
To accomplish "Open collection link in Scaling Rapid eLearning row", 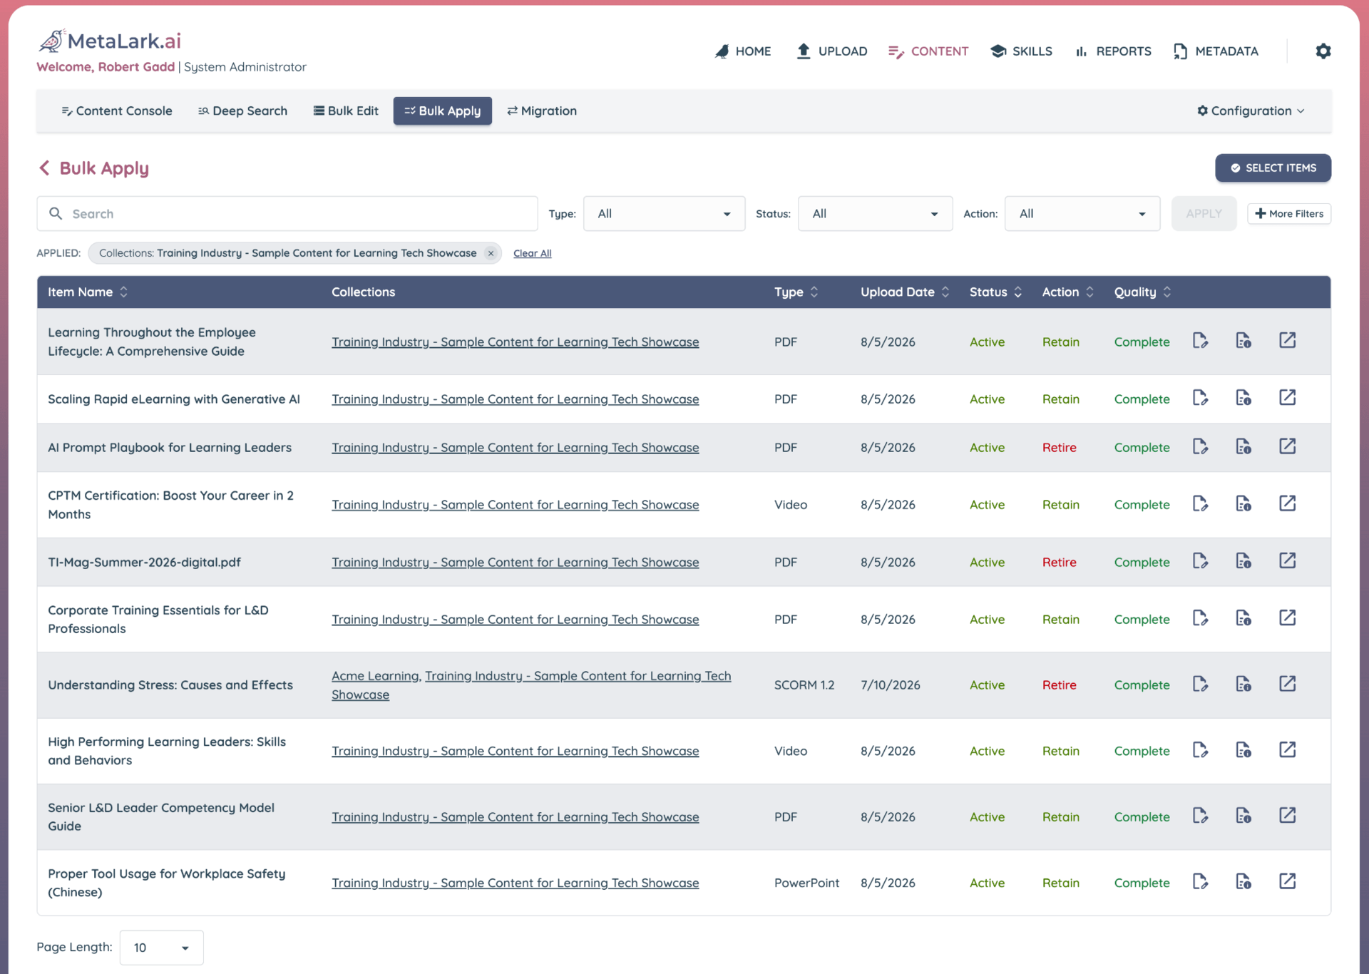I will (515, 399).
